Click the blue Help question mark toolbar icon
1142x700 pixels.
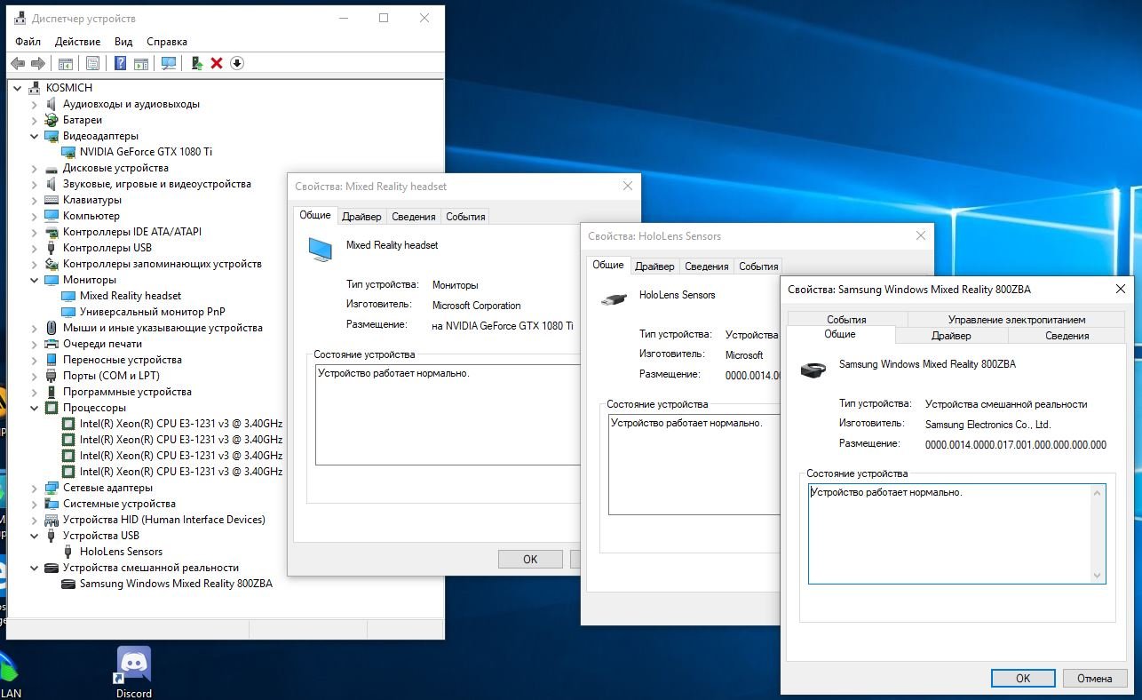pos(120,63)
